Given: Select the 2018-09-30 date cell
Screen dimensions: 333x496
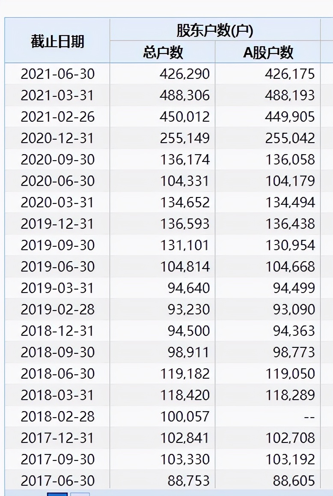Looking at the screenshot, I should click(57, 352).
